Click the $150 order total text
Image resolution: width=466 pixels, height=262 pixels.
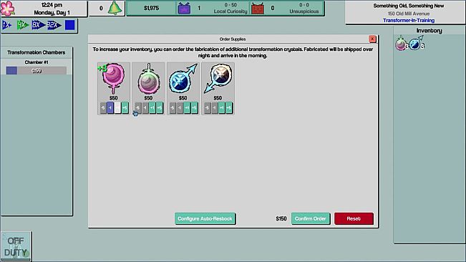281,218
